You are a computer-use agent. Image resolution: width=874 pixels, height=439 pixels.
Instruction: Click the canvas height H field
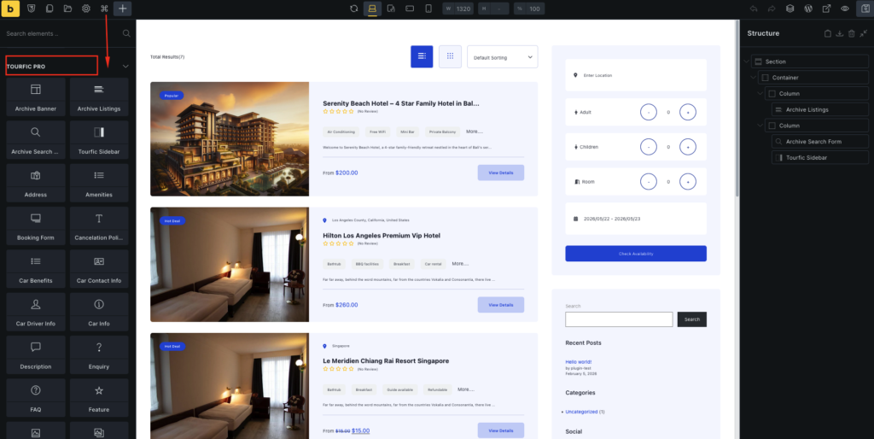pos(494,9)
